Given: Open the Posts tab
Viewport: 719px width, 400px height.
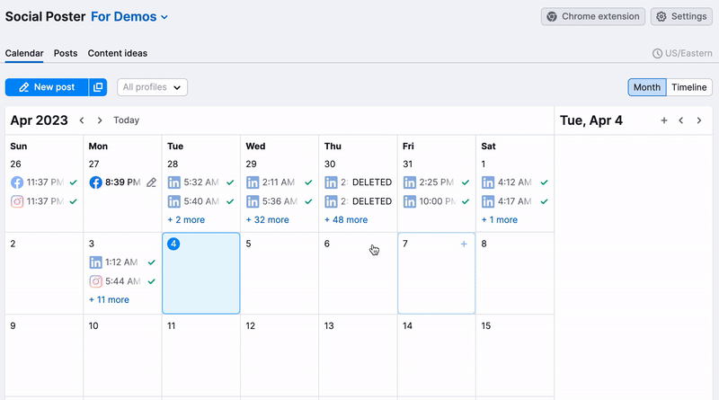Looking at the screenshot, I should pos(66,53).
